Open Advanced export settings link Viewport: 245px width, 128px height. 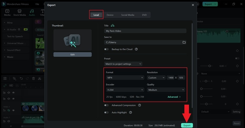tap(174, 97)
